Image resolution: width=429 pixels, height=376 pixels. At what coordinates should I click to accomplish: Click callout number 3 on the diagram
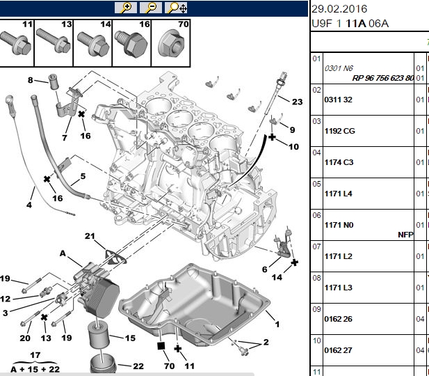tap(5, 313)
